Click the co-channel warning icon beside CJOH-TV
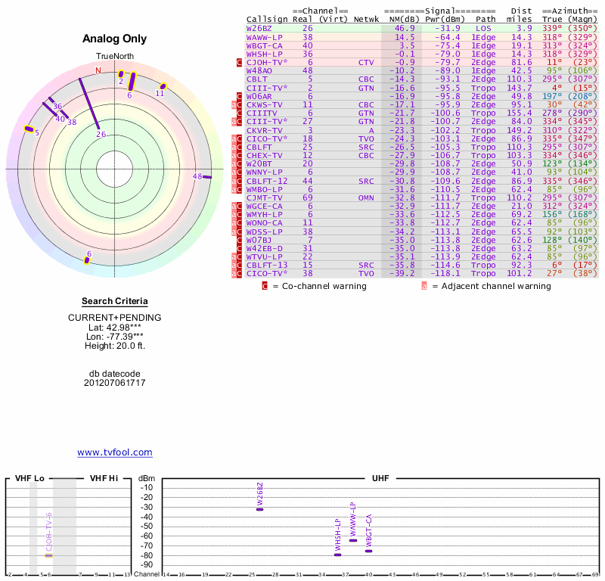605x581 pixels. click(240, 63)
